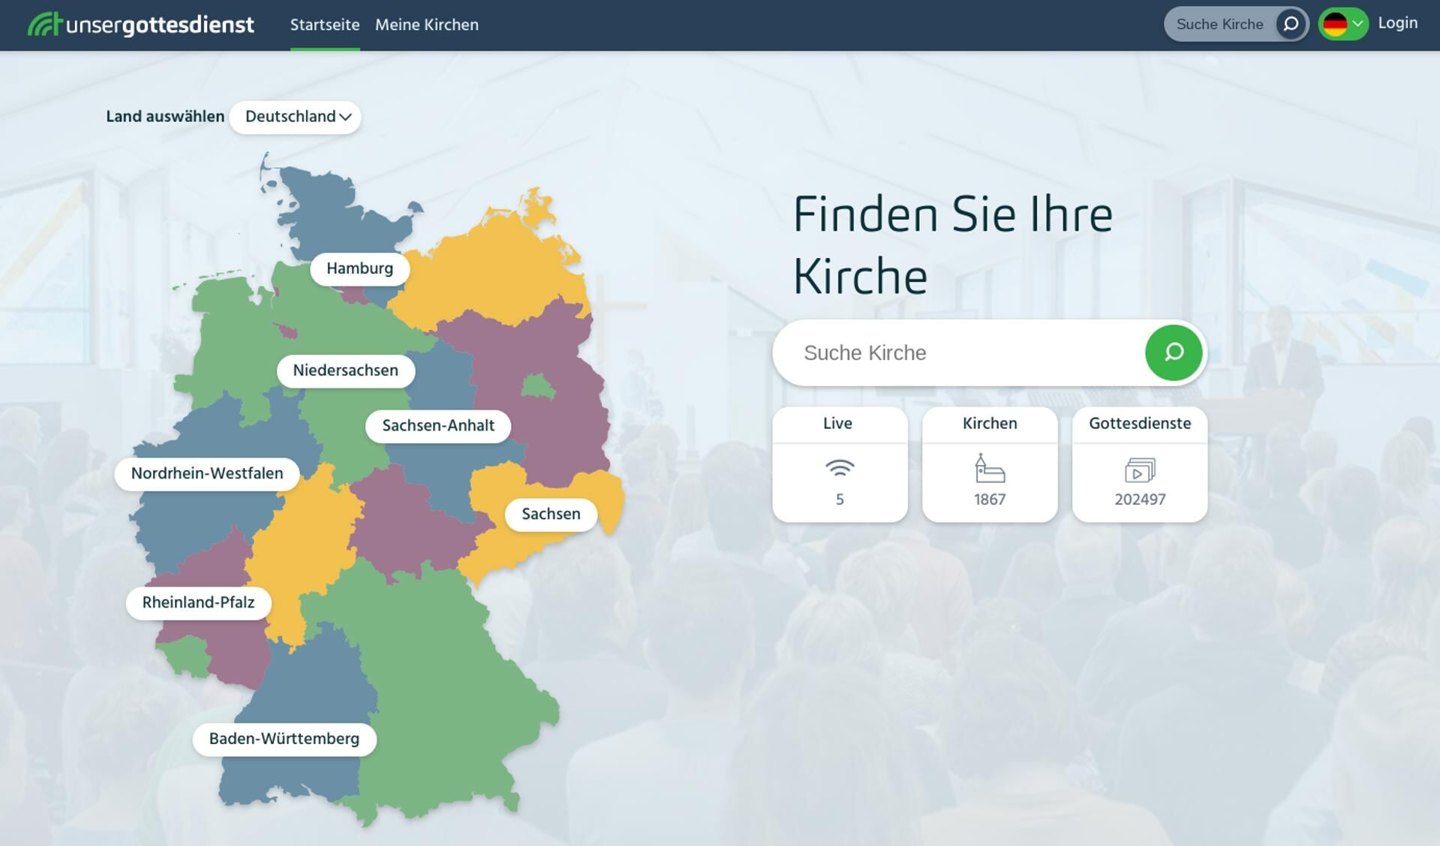Open the Meine Kirchen tab

[427, 25]
